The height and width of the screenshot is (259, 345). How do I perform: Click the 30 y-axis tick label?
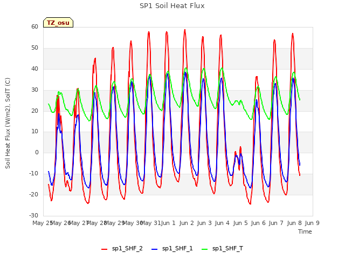(34, 90)
